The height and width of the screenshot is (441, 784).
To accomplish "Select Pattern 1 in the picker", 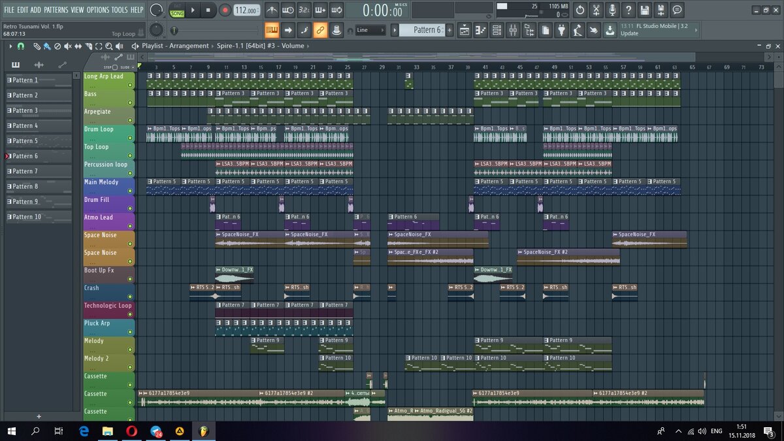I will click(39, 80).
